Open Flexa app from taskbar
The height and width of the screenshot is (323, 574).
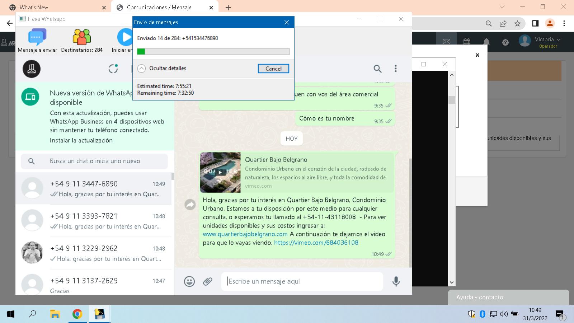coord(99,314)
